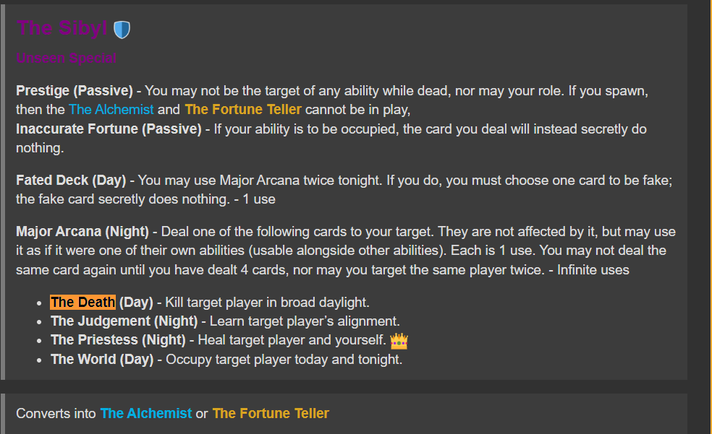Click the Inaccurate Fortune (Passive) heading
This screenshot has height=434, width=712.
[109, 129]
